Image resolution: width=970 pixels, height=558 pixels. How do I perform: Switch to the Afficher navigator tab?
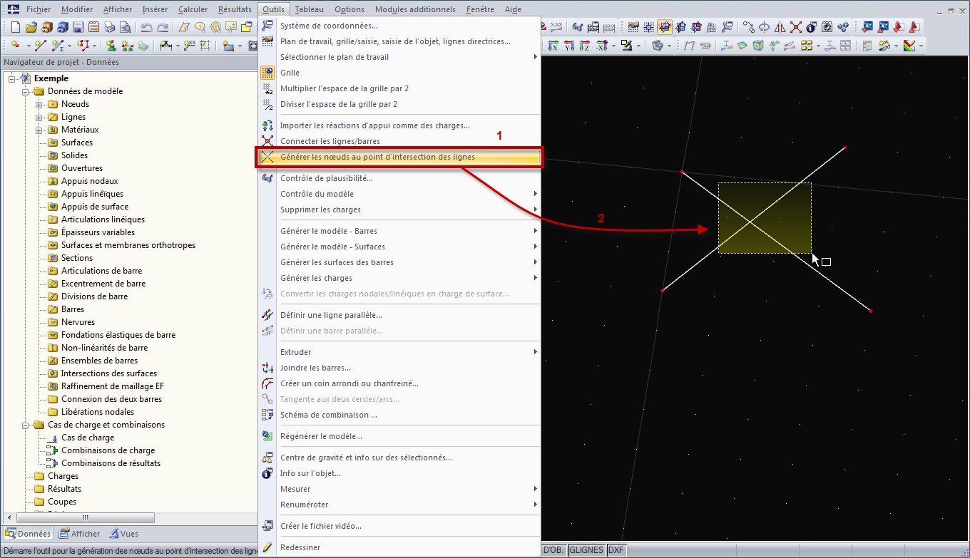pyautogui.click(x=80, y=534)
